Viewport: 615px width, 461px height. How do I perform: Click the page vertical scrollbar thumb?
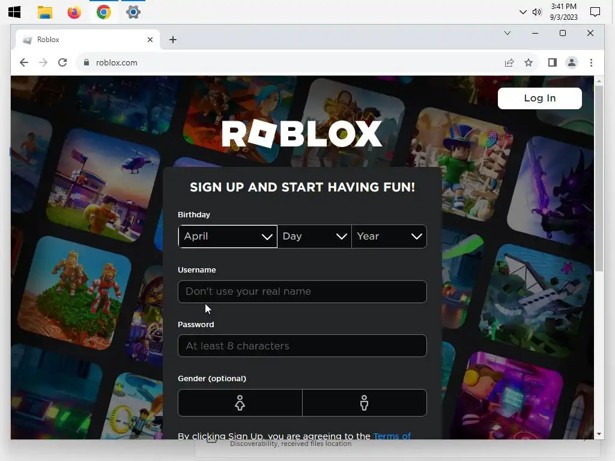click(x=599, y=178)
